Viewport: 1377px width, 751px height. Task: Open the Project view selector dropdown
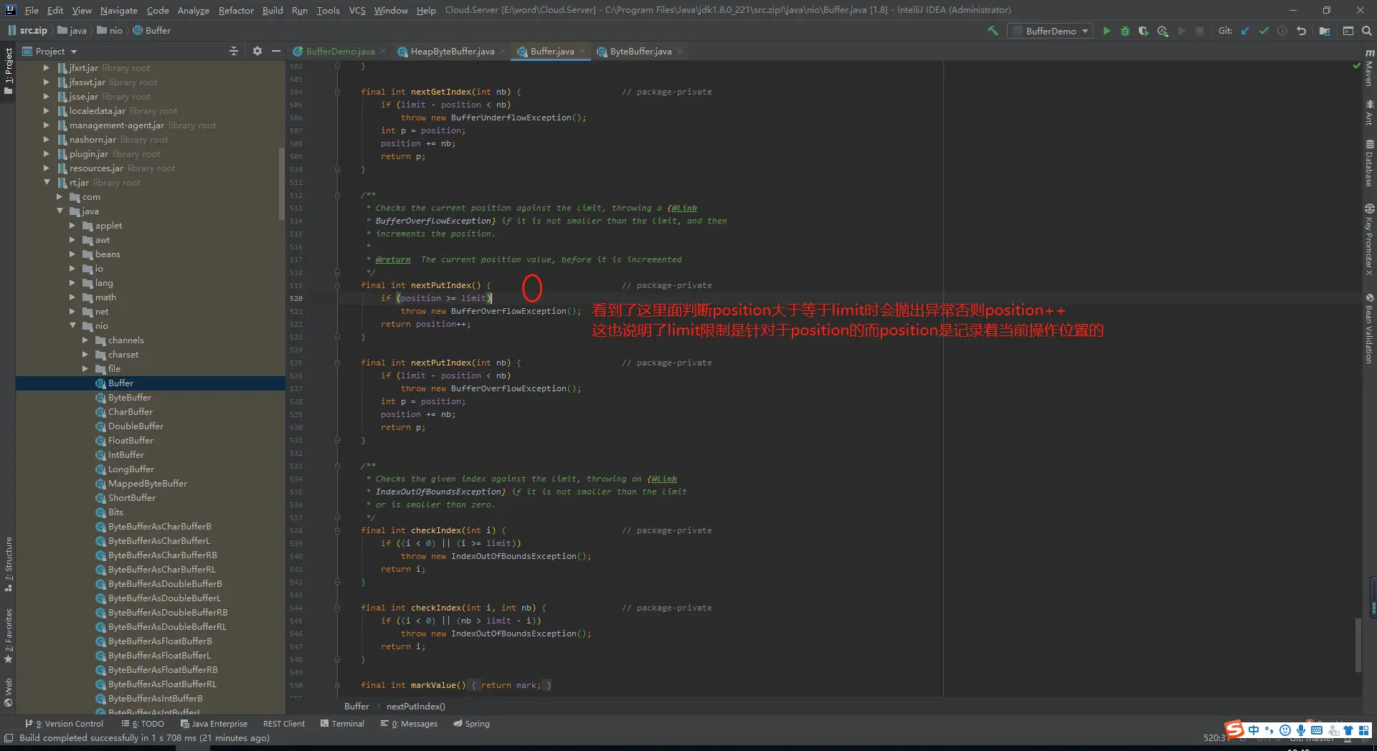(x=50, y=51)
